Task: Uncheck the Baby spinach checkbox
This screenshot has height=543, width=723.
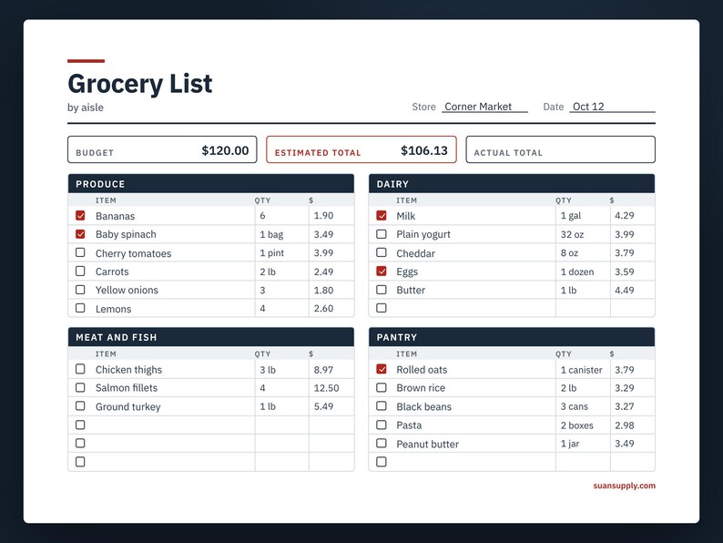Action: tap(80, 234)
